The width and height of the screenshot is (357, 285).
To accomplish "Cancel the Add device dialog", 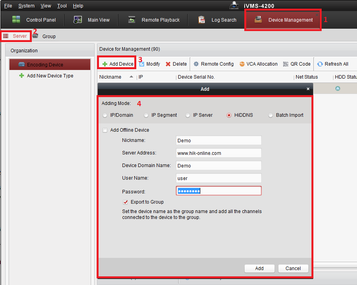I will pos(293,268).
